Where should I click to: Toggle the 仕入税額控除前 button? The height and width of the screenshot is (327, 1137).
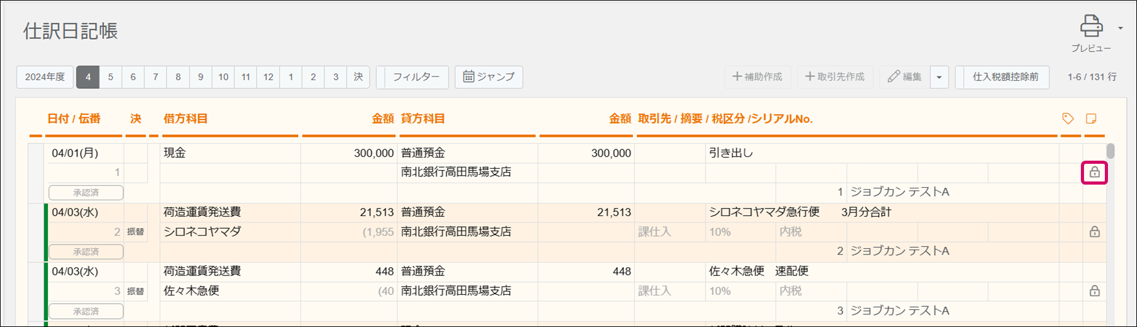(1005, 77)
